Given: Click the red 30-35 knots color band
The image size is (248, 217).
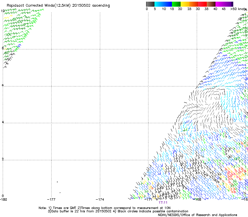Looking at the screenshot, I should click(202, 4).
